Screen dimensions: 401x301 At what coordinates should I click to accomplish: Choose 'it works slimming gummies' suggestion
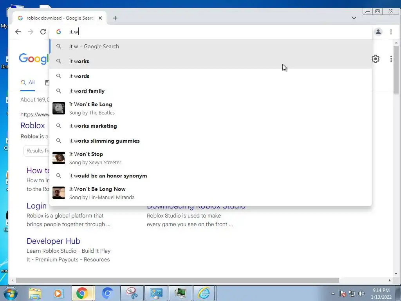coord(211,141)
